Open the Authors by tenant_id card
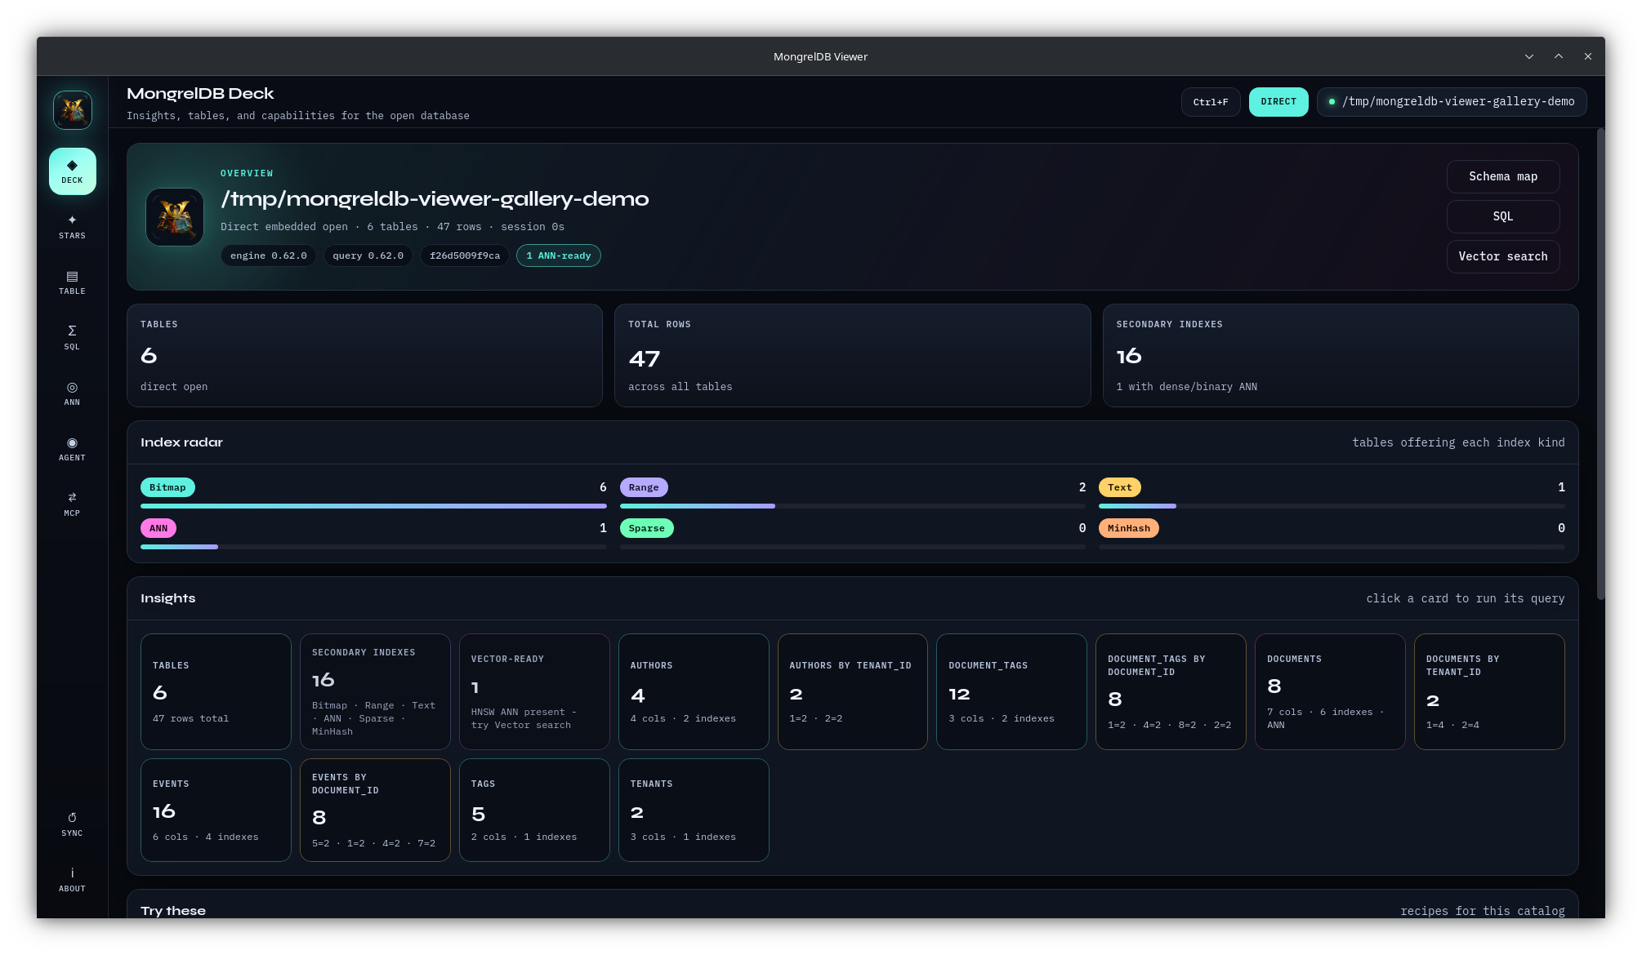Viewport: 1642px width, 955px height. pyautogui.click(x=853, y=691)
